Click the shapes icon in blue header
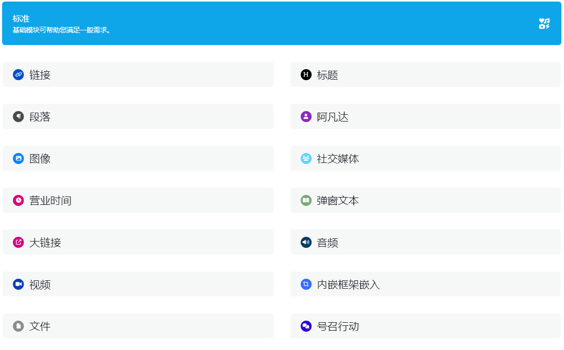Screen dimensions: 564x350 click(x=544, y=24)
